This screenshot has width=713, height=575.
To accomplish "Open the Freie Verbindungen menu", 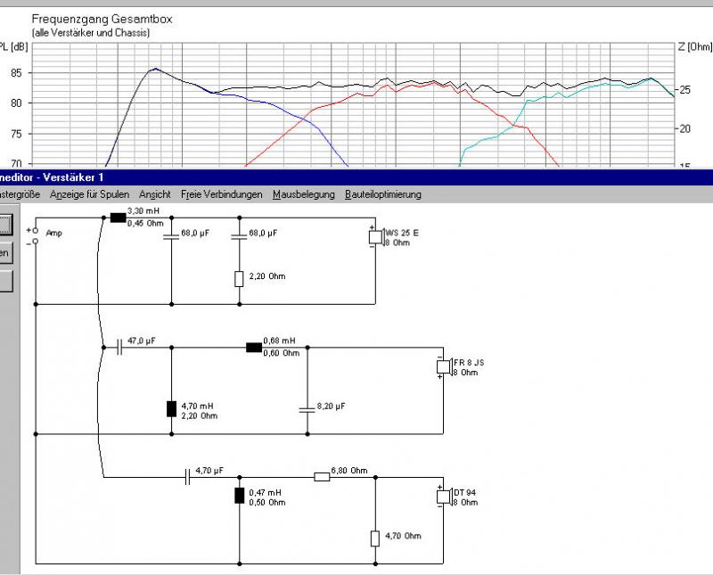I will pos(222,194).
